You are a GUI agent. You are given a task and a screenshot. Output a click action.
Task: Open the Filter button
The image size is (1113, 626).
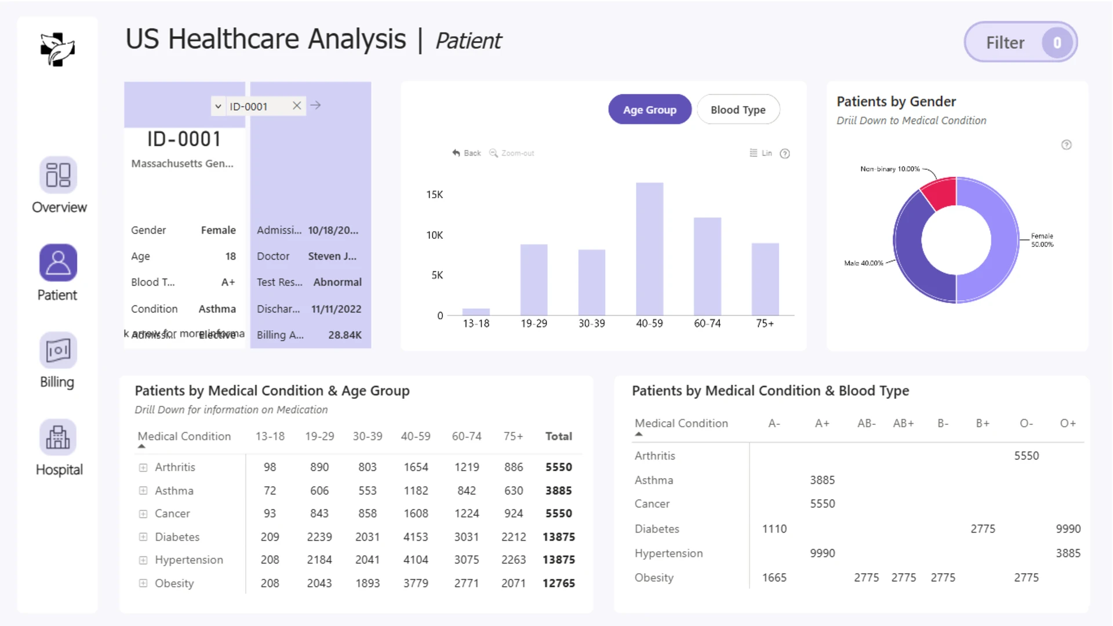point(1020,42)
